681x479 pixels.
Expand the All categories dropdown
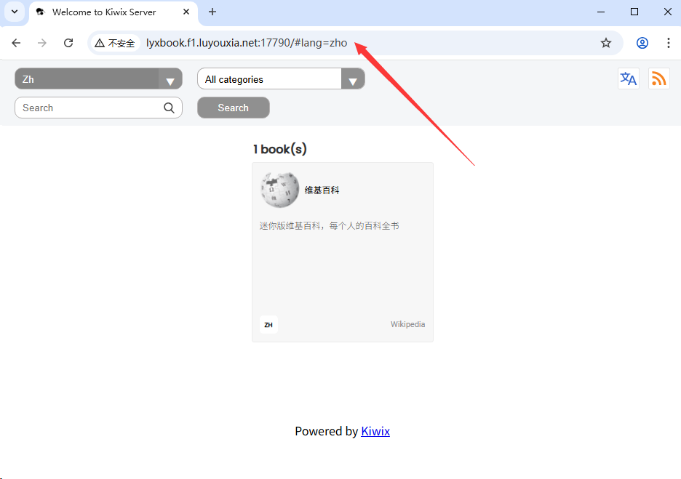(281, 79)
